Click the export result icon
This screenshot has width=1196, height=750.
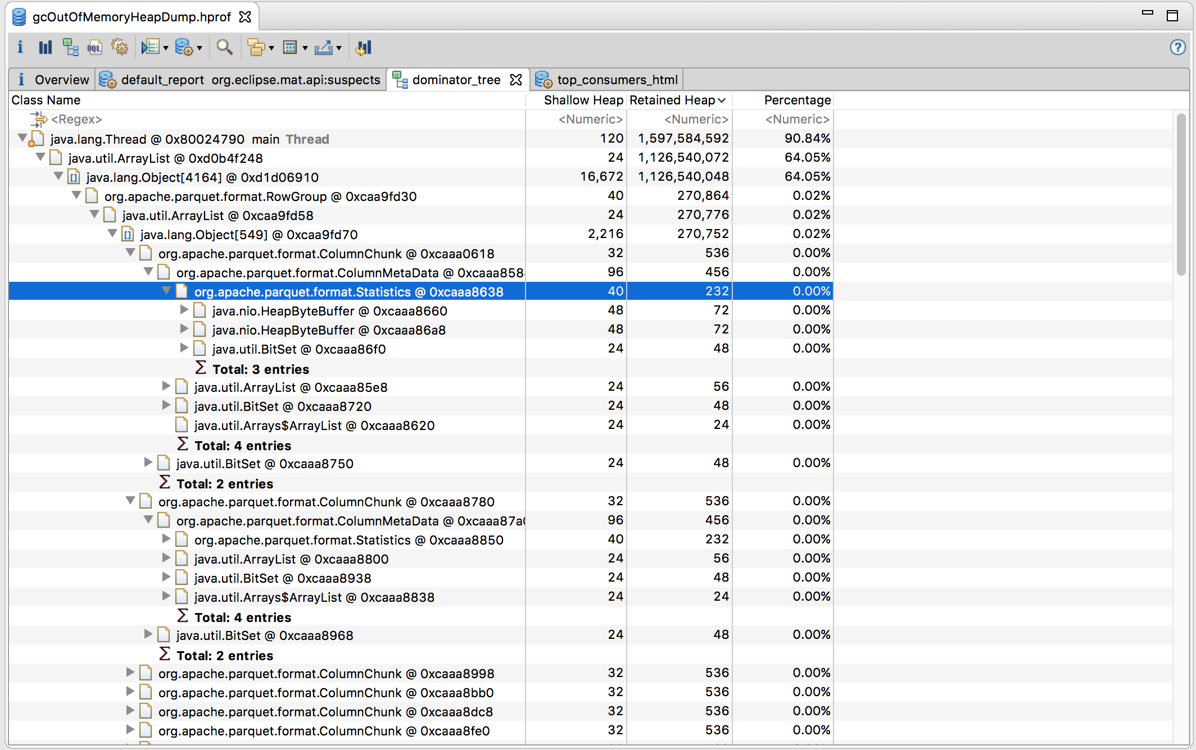(324, 48)
